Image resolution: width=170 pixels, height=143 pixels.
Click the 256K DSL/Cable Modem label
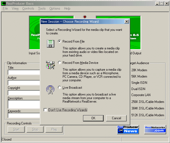point(148,102)
